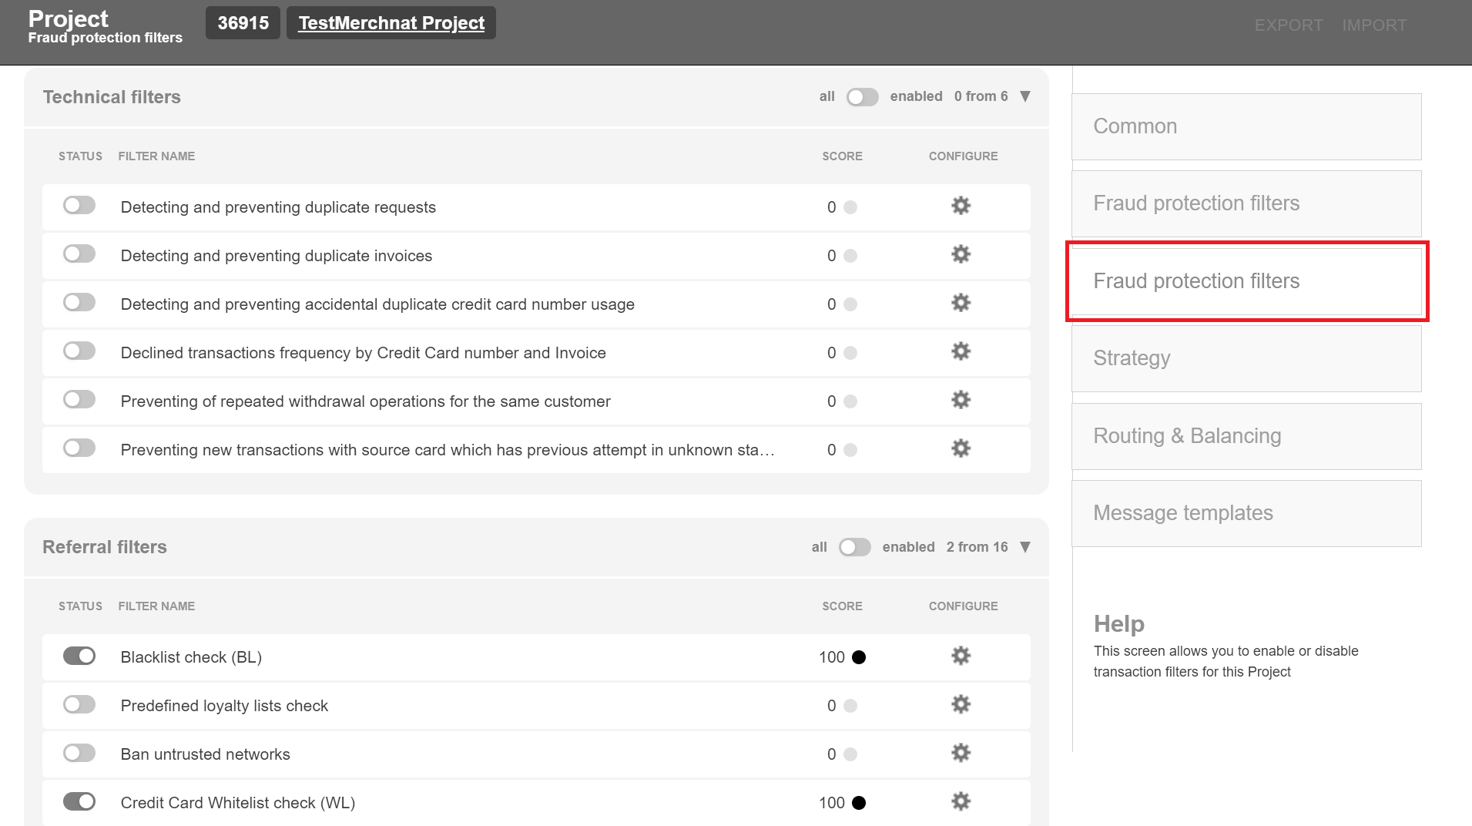Open settings gear for duplicate requests filter
The width and height of the screenshot is (1472, 826).
coord(961,206)
